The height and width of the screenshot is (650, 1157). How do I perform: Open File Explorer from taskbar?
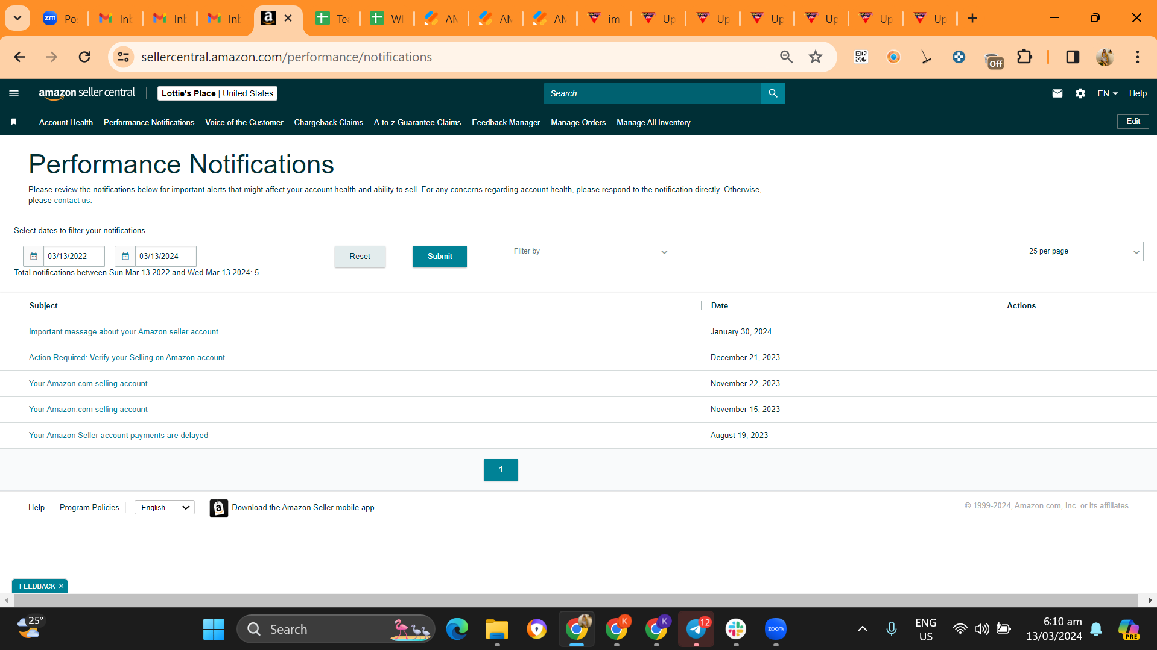tap(497, 630)
